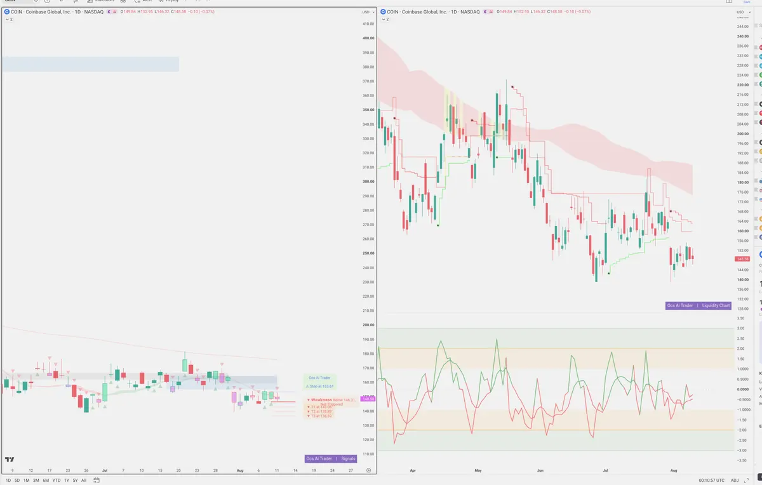762x485 pixels.
Task: Select the 1M date range
Action: click(27, 481)
